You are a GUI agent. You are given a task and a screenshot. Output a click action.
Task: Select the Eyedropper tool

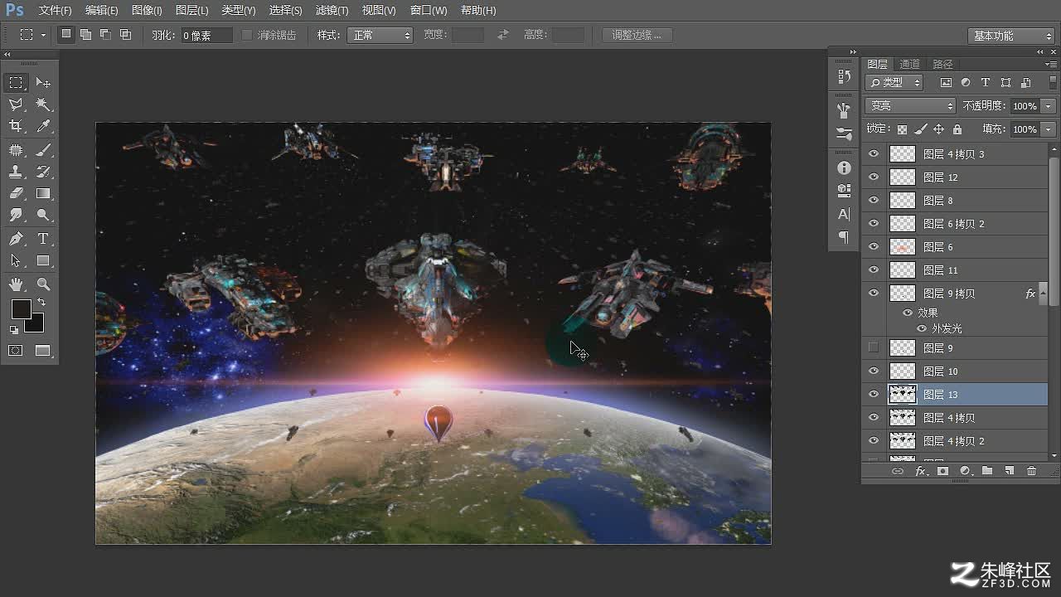pyautogui.click(x=43, y=126)
